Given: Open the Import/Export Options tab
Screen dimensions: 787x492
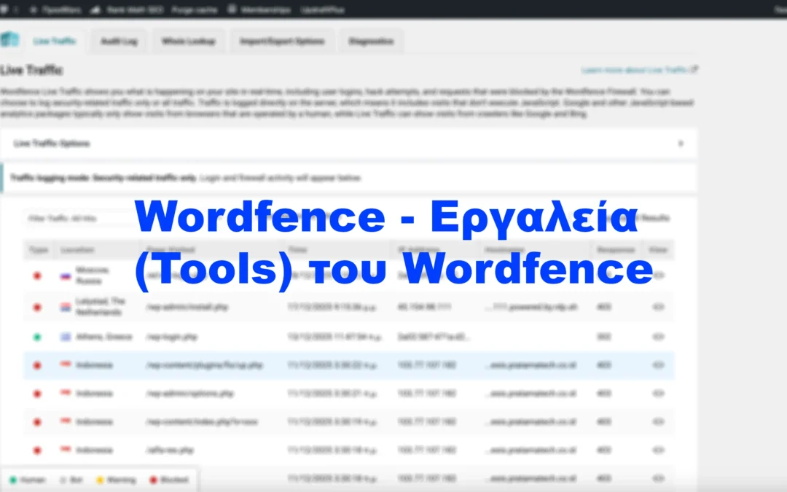Looking at the screenshot, I should pos(282,41).
